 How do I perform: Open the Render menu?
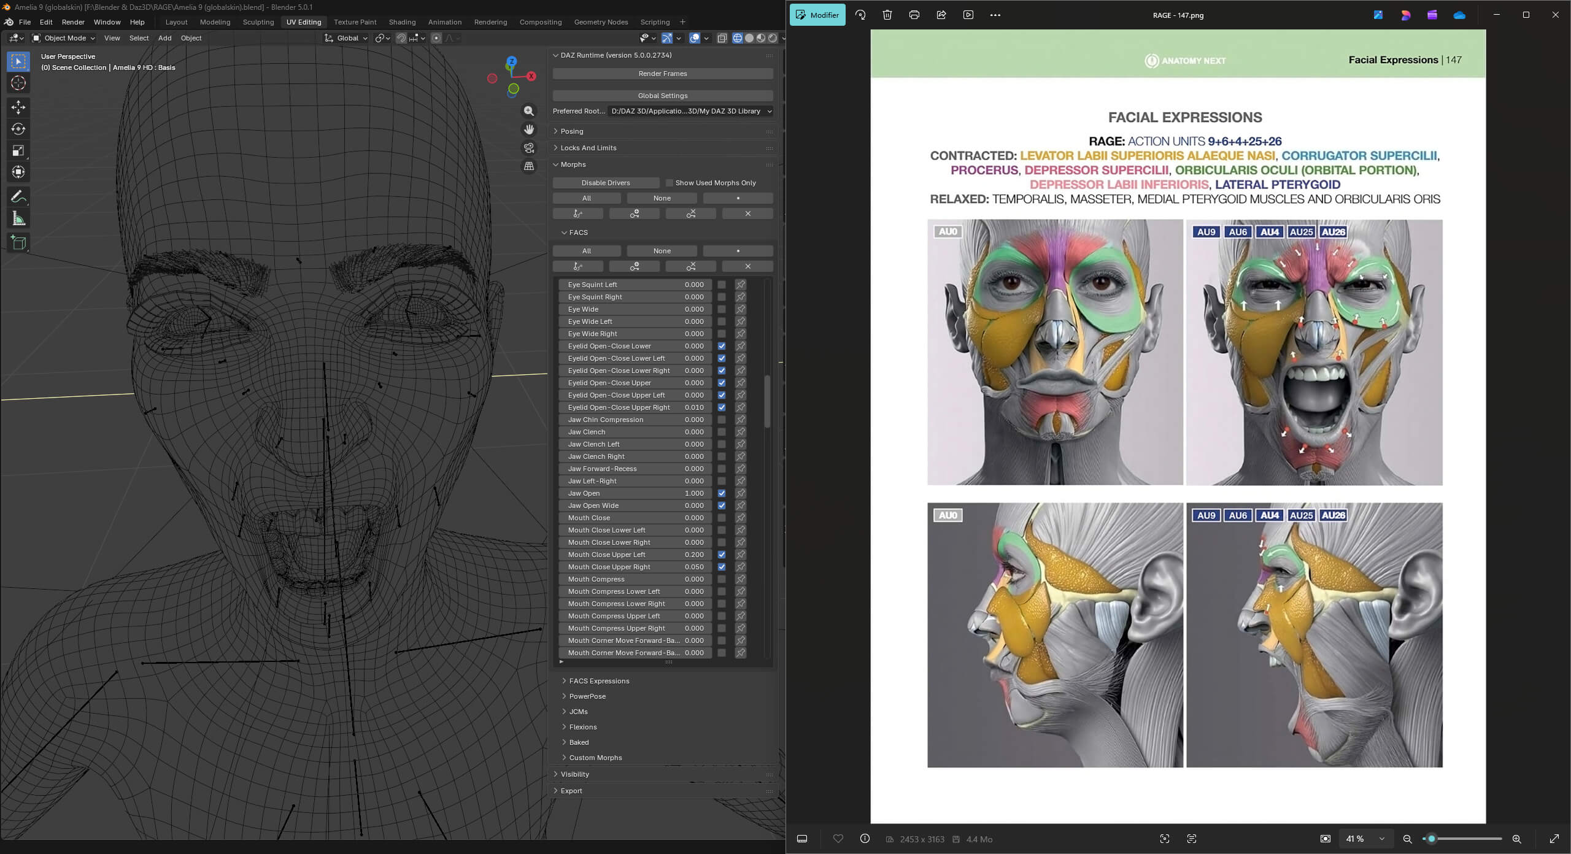tap(73, 22)
